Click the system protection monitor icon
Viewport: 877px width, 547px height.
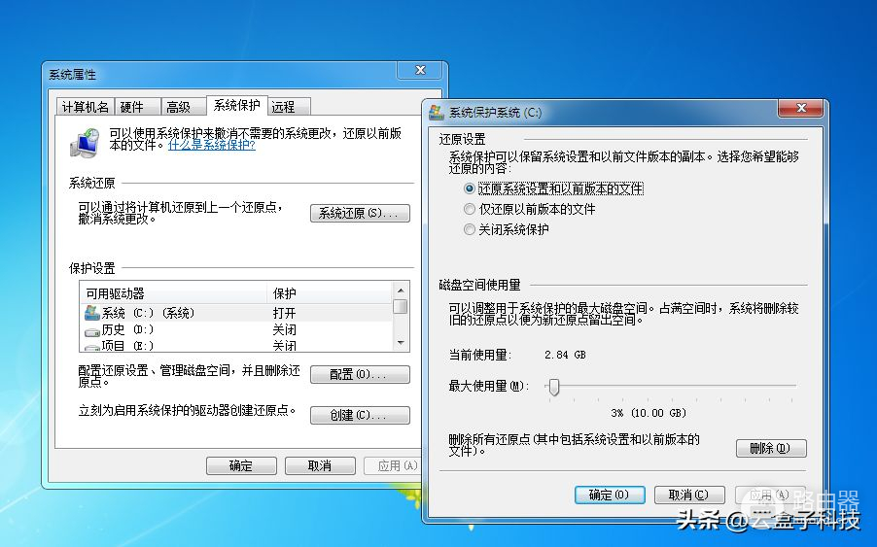(84, 142)
